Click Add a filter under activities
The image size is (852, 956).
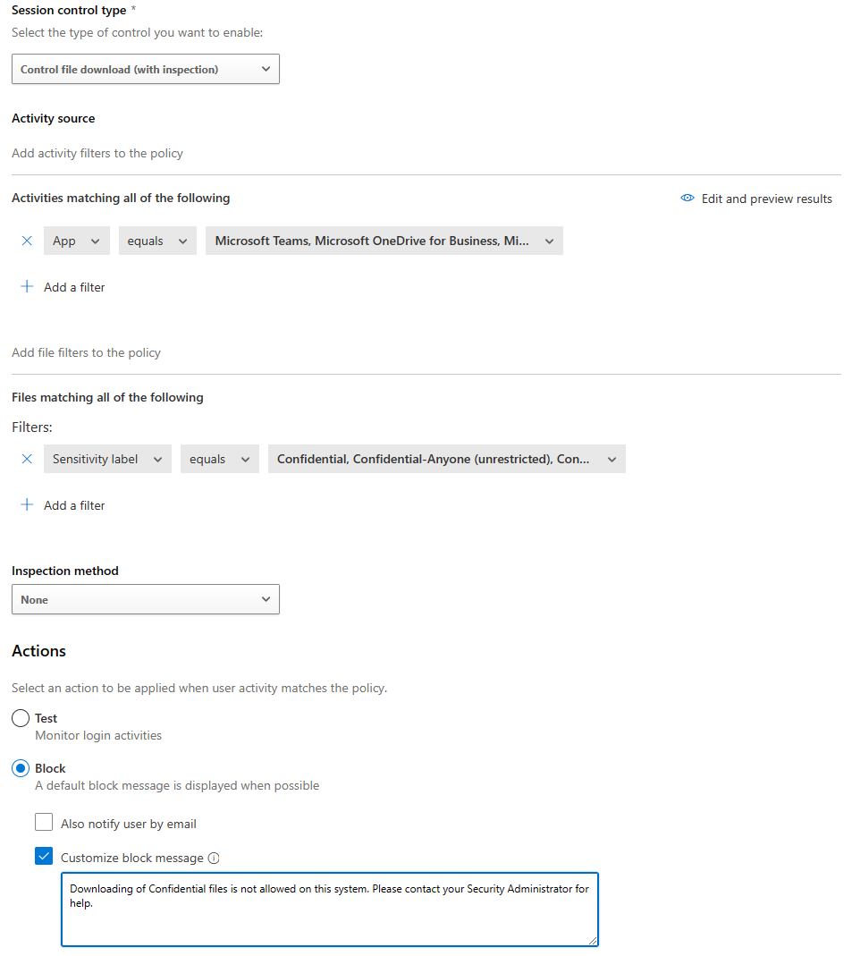pyautogui.click(x=74, y=287)
